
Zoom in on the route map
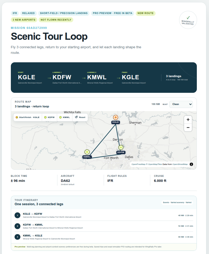[x=188, y=120]
